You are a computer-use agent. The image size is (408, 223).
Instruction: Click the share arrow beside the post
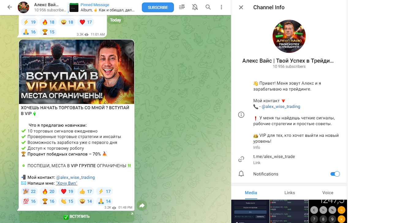[x=142, y=206]
